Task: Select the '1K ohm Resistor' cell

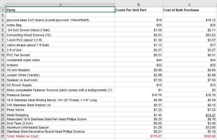Action: click(60, 70)
